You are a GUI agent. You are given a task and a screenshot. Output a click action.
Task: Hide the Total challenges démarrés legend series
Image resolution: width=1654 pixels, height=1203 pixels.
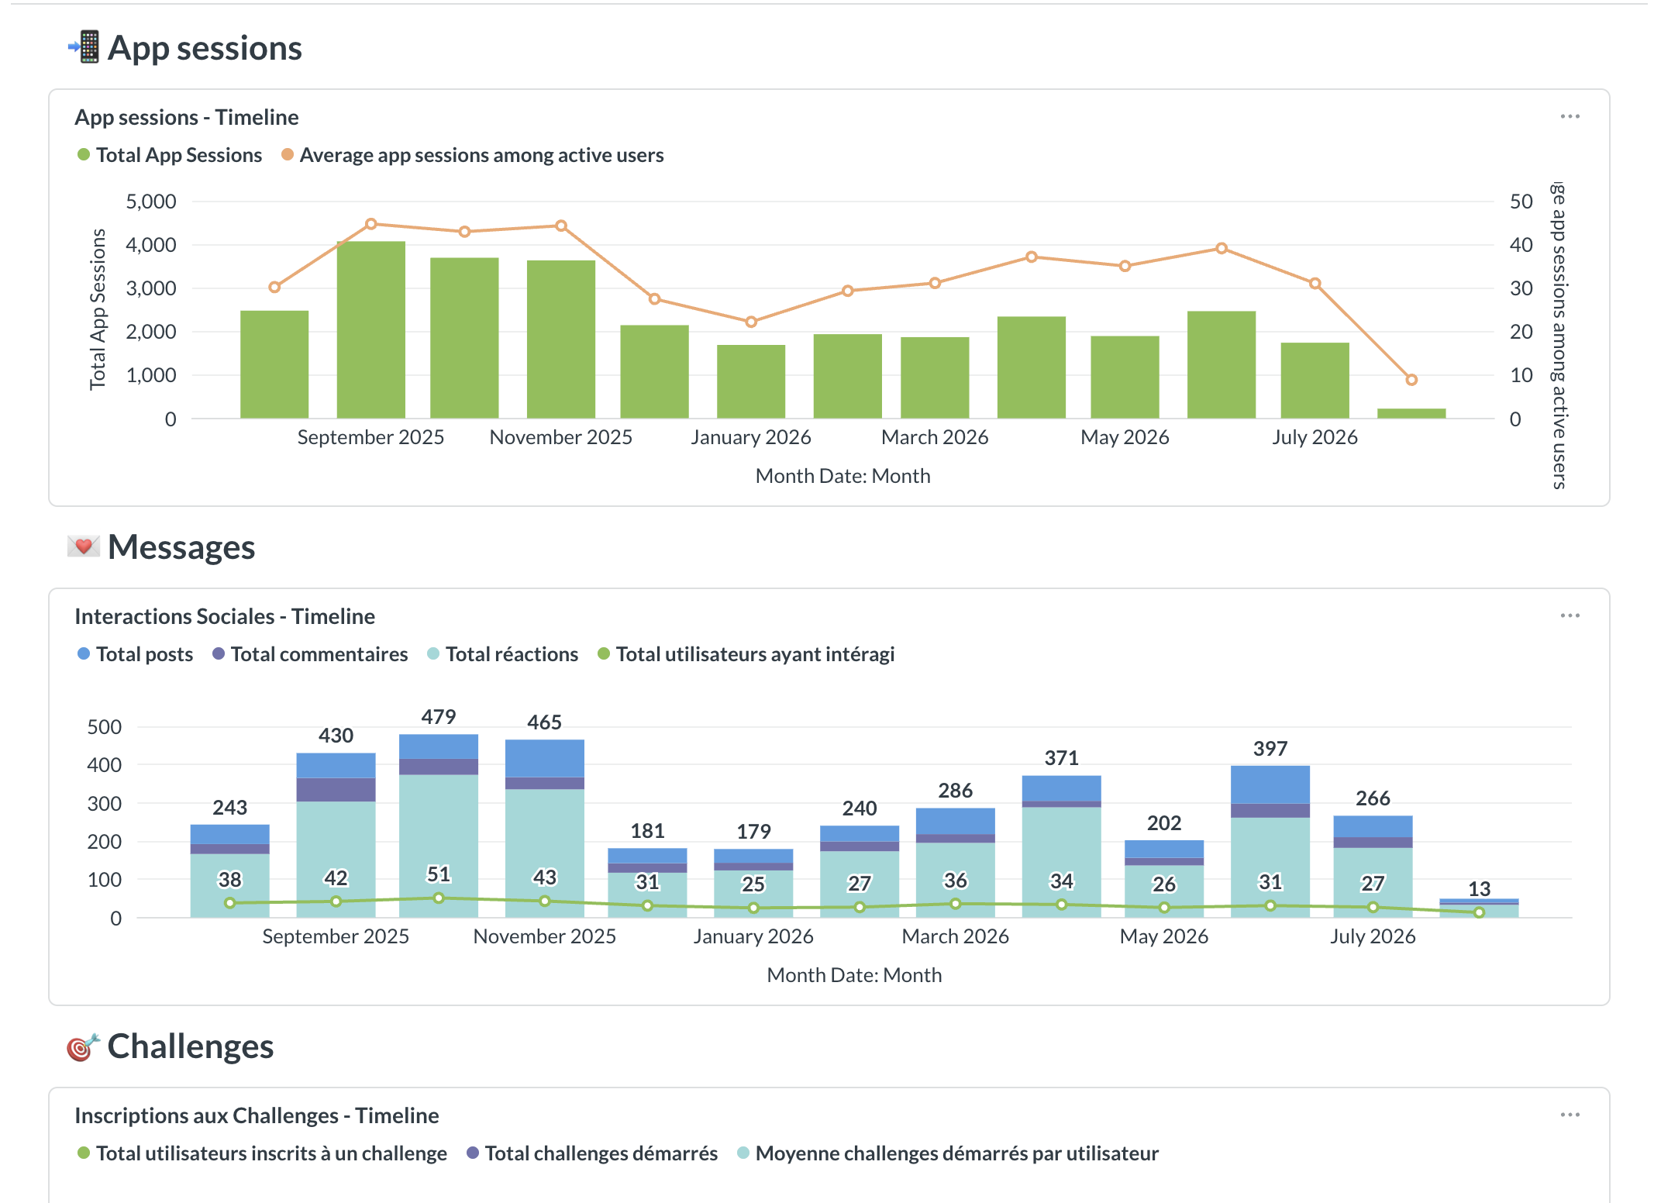click(x=592, y=1153)
